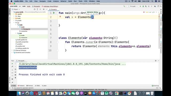Click the Debug bug icon in toolbar
The height and width of the screenshot is (96, 171).
coord(143,6)
